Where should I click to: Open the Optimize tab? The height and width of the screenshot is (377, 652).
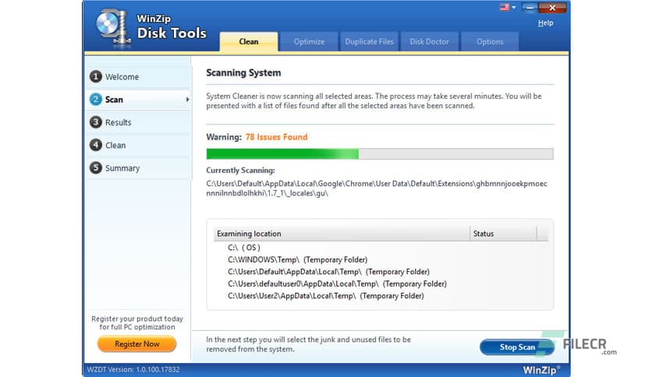(x=309, y=41)
